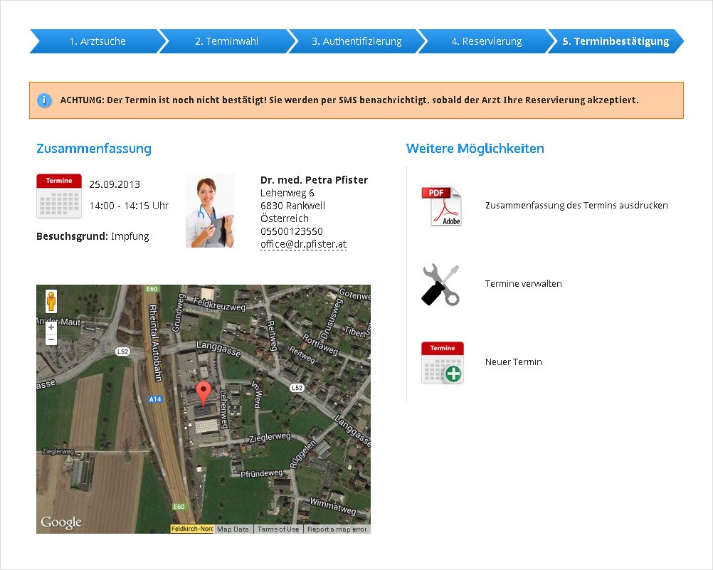Open Termine verwalten link

click(x=523, y=283)
